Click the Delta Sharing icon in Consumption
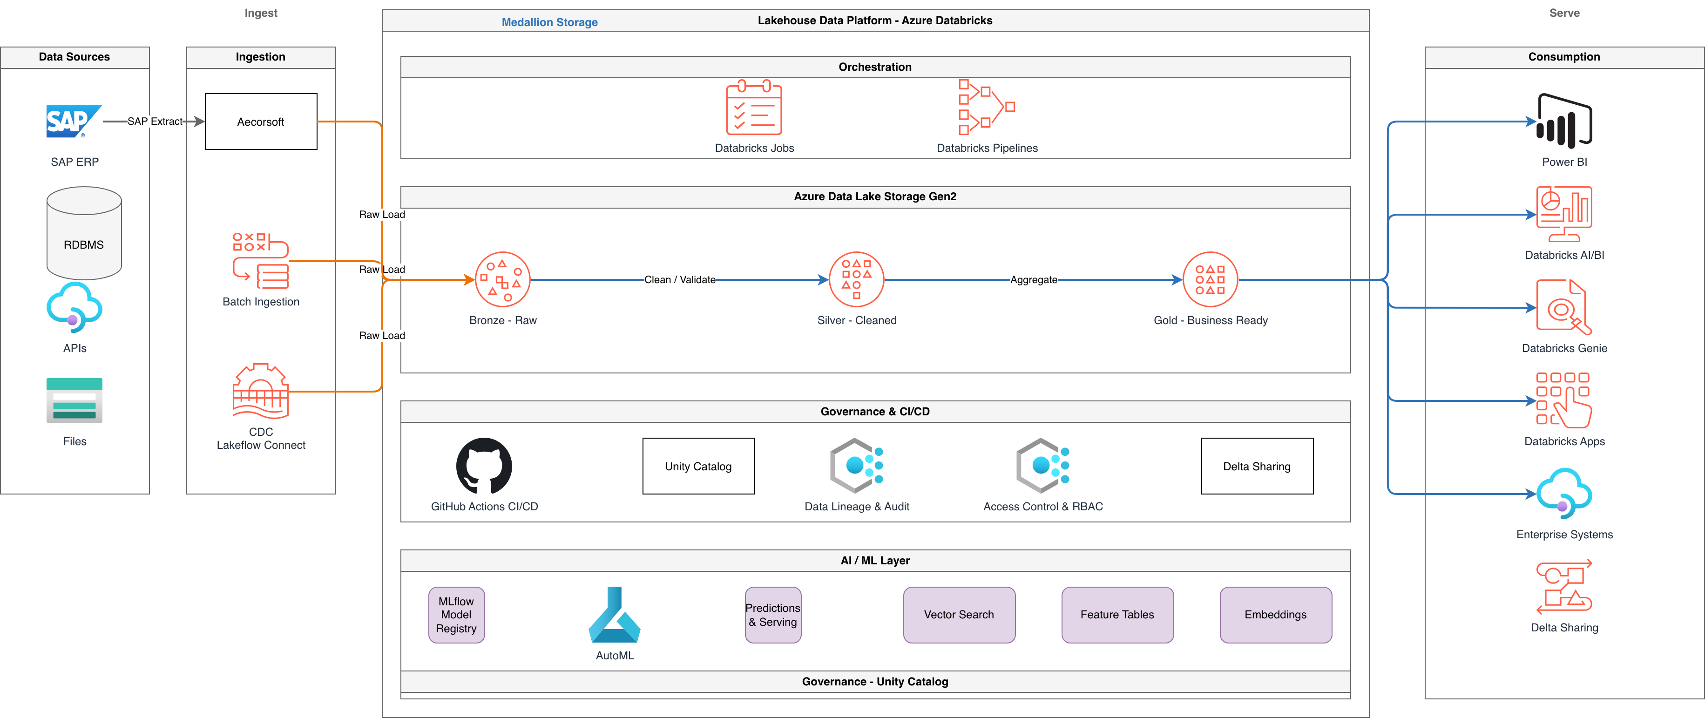Image resolution: width=1705 pixels, height=718 pixels. tap(1564, 587)
